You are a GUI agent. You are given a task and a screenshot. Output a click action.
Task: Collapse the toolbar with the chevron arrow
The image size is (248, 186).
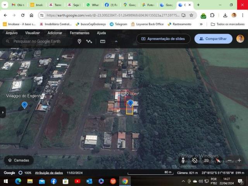116,41
